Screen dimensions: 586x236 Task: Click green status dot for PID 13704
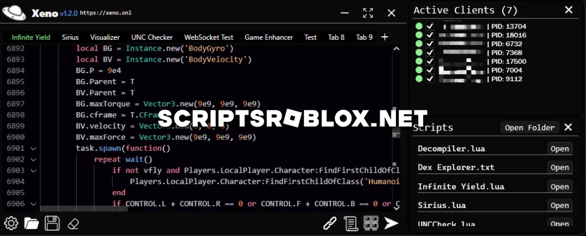click(x=419, y=26)
